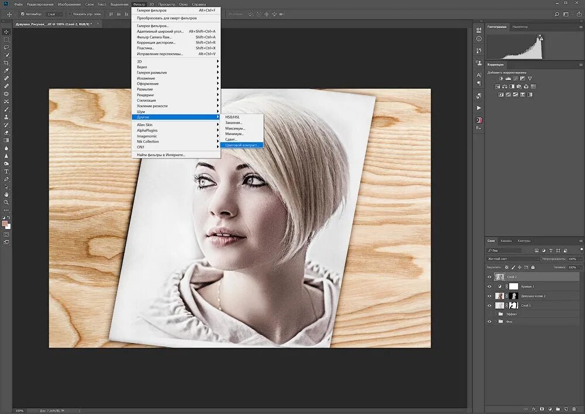Hide the Слой 2 layer with its eye
Screen dimensions: 585x414
point(490,277)
